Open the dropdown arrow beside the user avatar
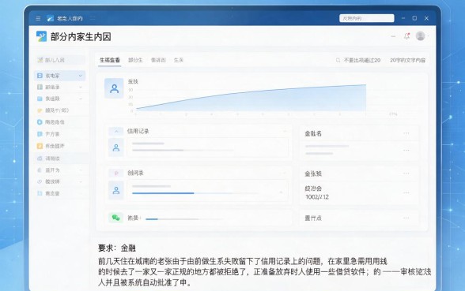Viewport: 465px width, 291px height. [x=429, y=36]
